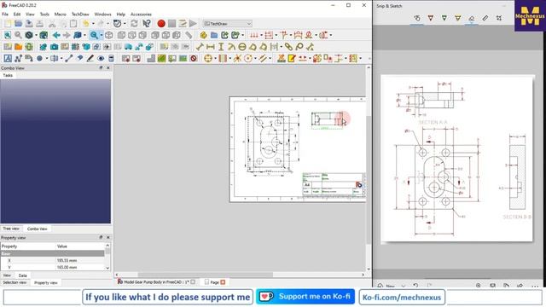Toggle touch writing in Snip & Sketch

coord(417,18)
